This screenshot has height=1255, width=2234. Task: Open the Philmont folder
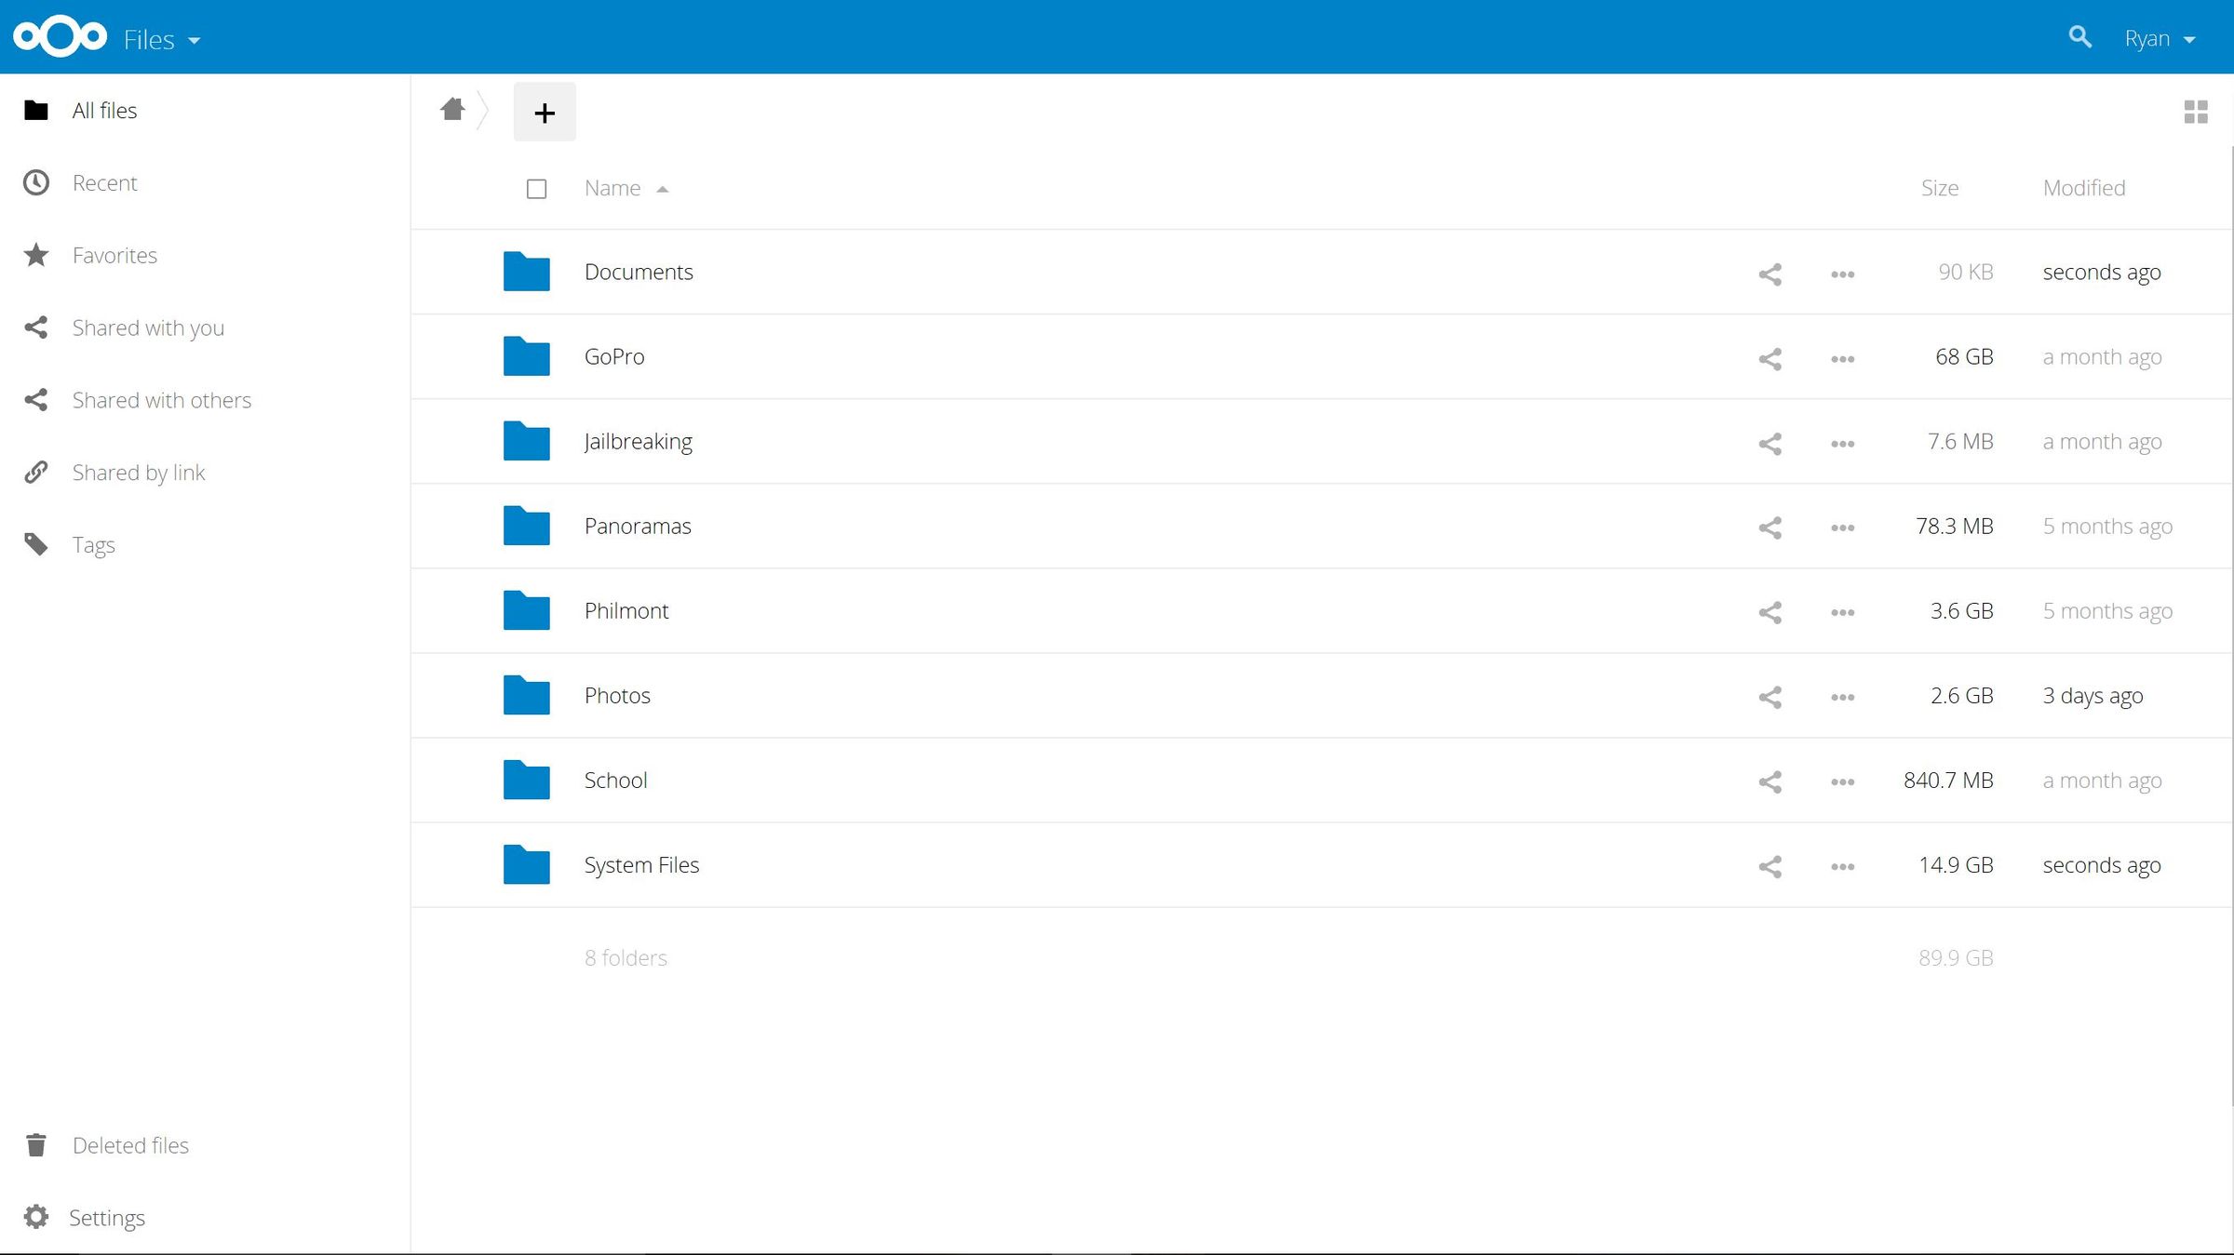[626, 610]
